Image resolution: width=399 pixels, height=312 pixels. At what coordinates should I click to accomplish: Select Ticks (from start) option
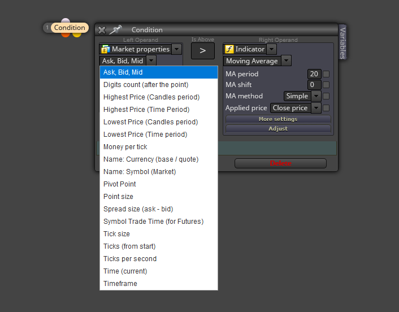coord(159,246)
